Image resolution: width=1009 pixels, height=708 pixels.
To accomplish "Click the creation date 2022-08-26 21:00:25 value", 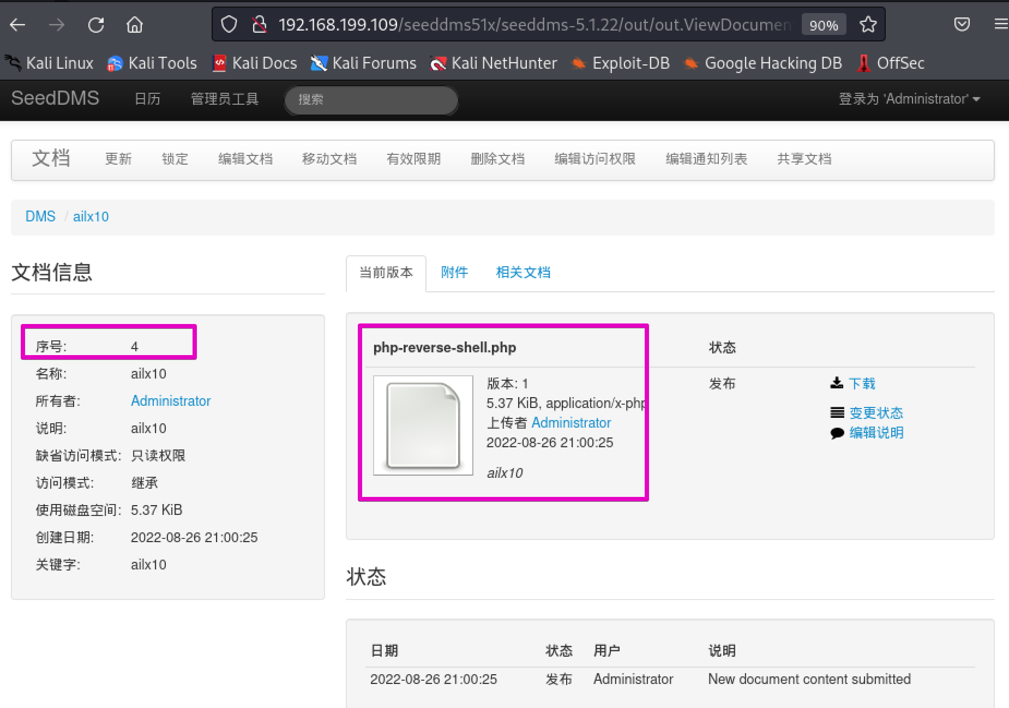I will (x=194, y=537).
